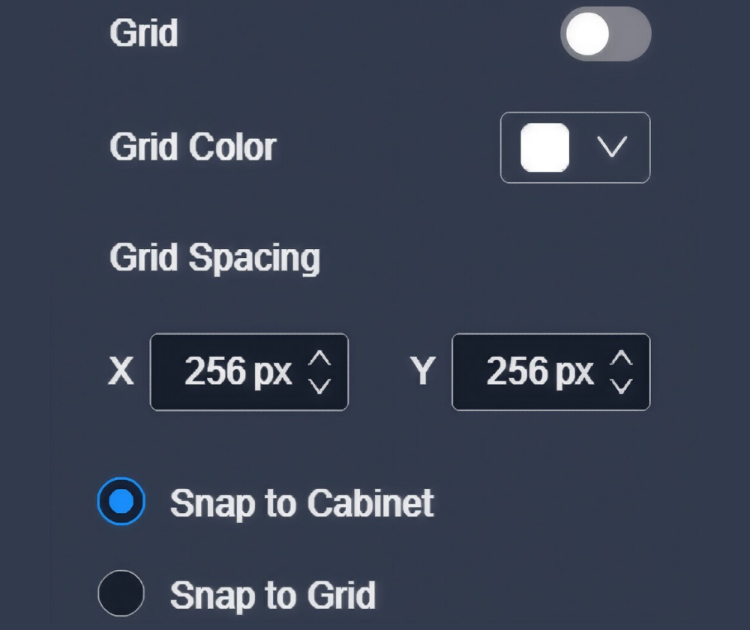Click the white Grid Color swatch
Viewport: 750px width, 630px height.
point(545,148)
